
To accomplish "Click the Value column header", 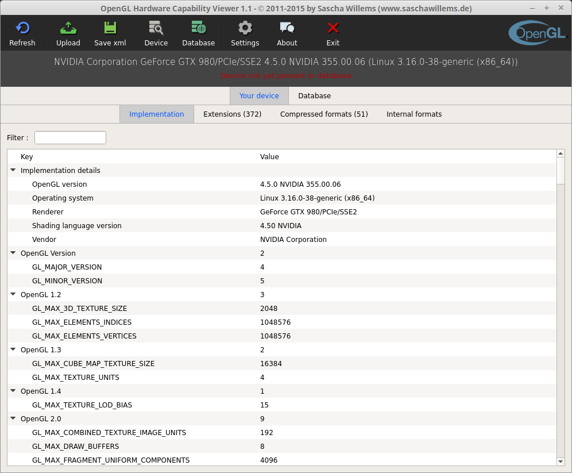I will point(269,156).
